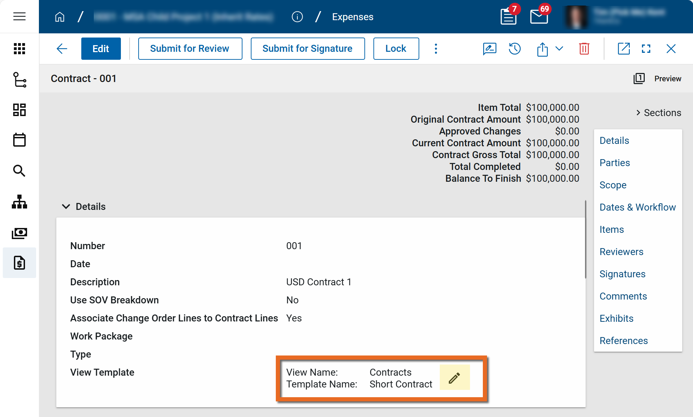The width and height of the screenshot is (693, 417).
Task: Open the hamburger main menu
Action: (x=19, y=16)
